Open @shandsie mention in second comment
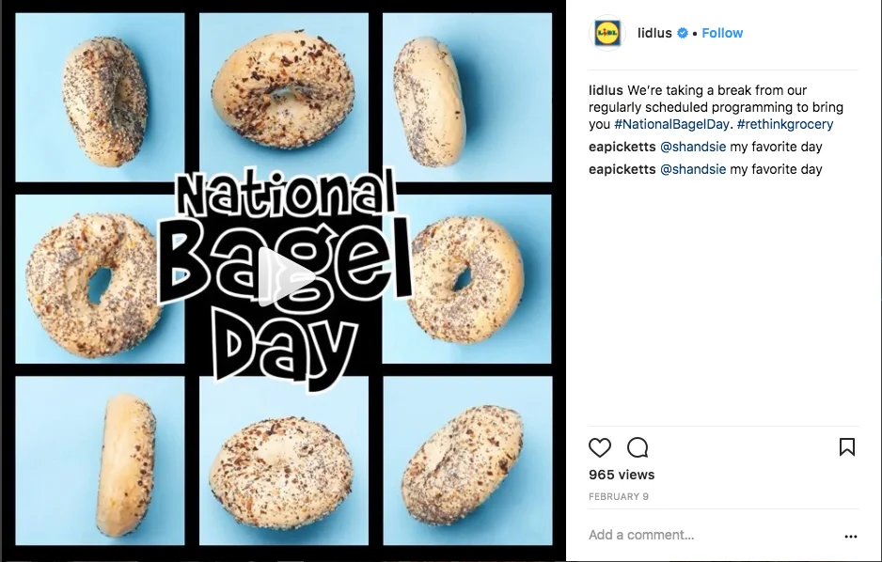 point(693,169)
